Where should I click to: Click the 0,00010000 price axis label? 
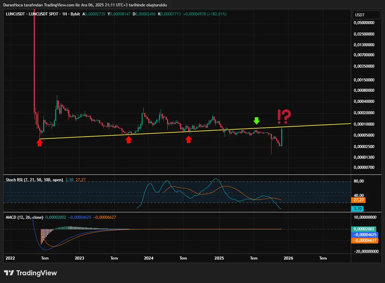coord(364,124)
